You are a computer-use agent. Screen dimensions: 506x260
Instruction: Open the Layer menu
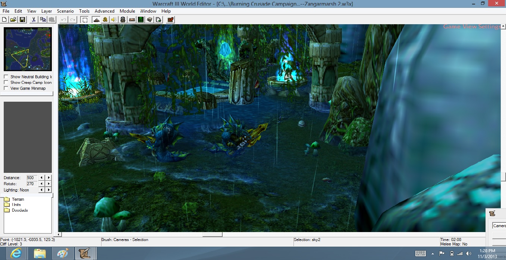click(x=47, y=11)
